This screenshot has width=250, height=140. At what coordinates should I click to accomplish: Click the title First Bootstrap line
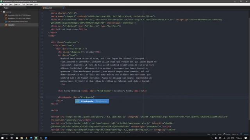69,29
